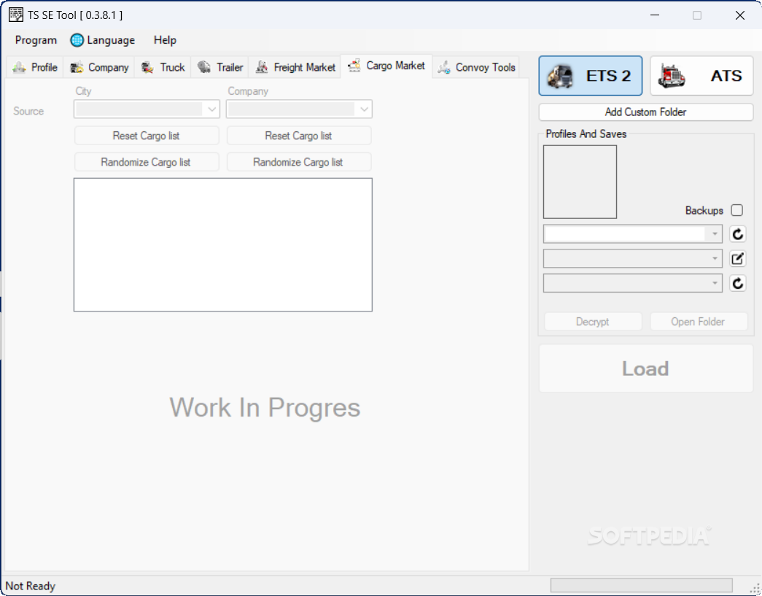The width and height of the screenshot is (762, 596).
Task: Click Reset Cargo list under Company
Action: [x=298, y=136]
